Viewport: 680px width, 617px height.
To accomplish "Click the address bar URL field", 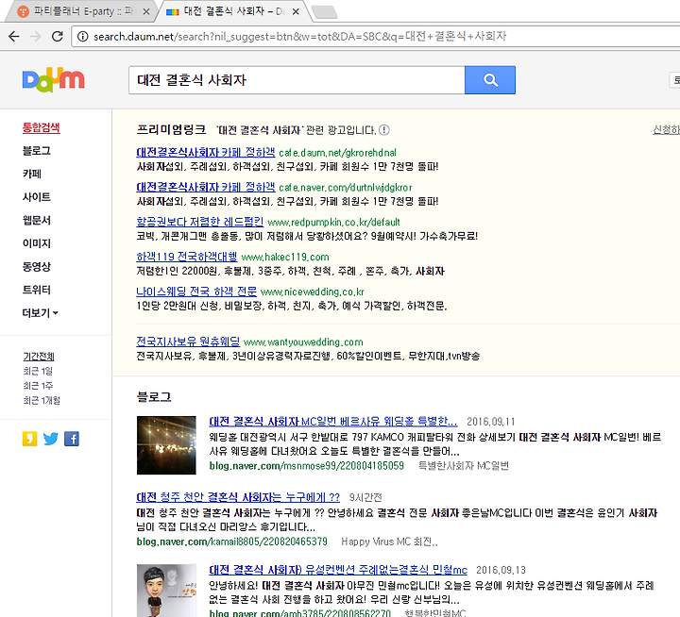I will point(376,37).
